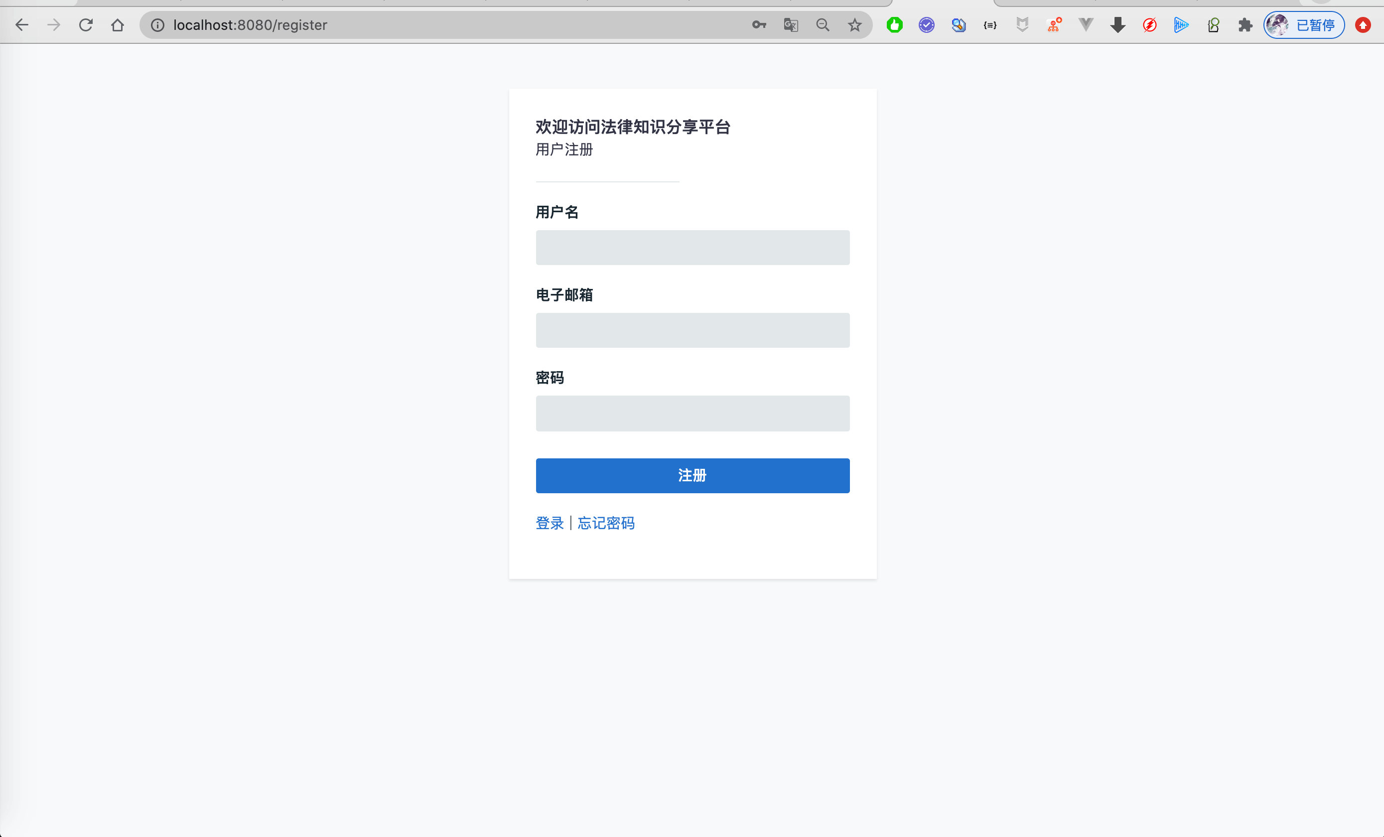View site information for localhost
Image resolution: width=1384 pixels, height=837 pixels.
click(157, 25)
